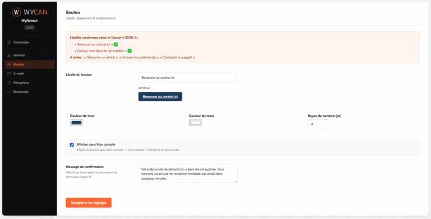
Task: Click the Général home icon
Action: click(x=9, y=55)
